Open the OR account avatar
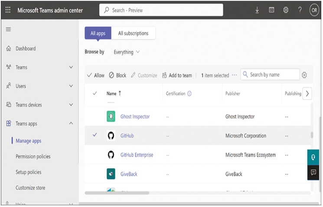The width and height of the screenshot is (323, 207). point(314,10)
